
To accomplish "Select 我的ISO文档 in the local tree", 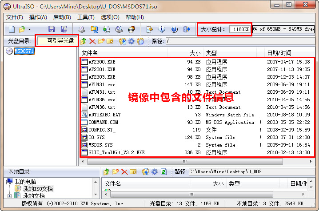I will [38, 189].
